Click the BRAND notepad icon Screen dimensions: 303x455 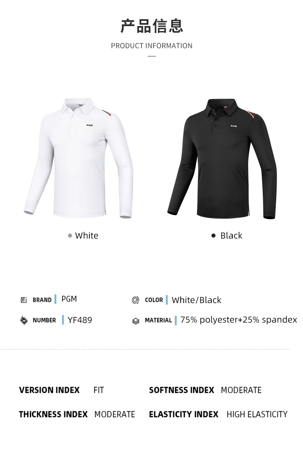24,300
